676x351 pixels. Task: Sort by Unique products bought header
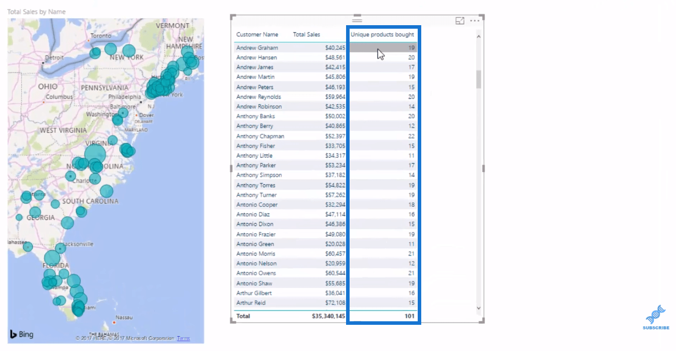(x=382, y=35)
